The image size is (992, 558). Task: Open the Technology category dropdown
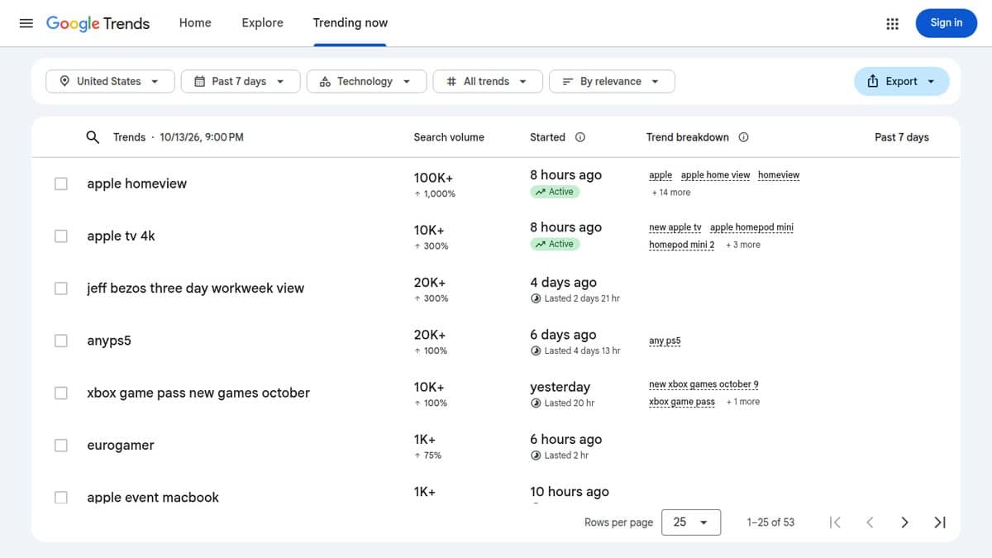click(x=366, y=81)
